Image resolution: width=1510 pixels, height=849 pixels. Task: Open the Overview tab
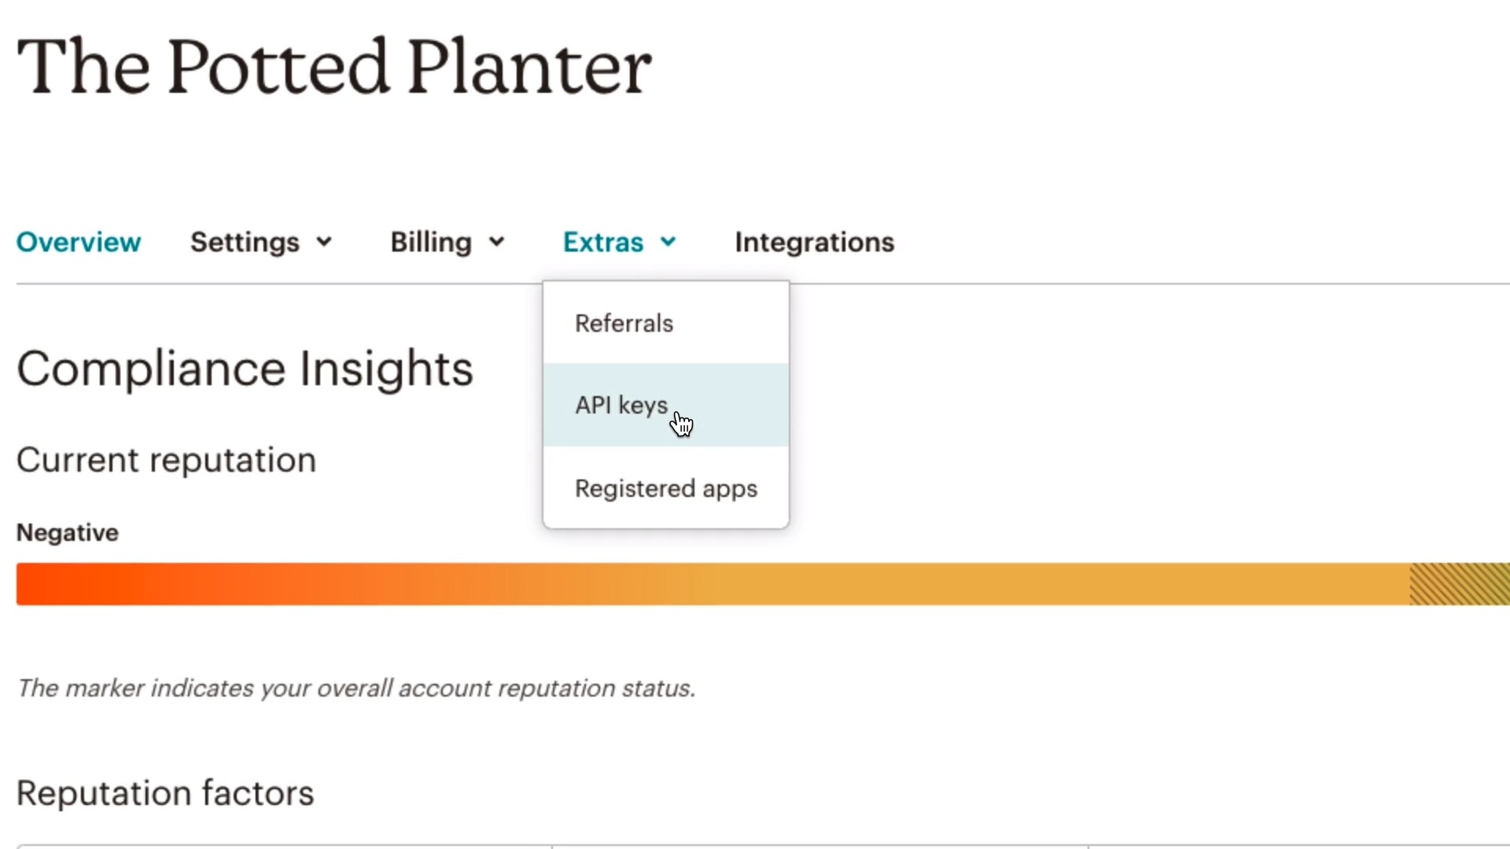[x=79, y=242]
